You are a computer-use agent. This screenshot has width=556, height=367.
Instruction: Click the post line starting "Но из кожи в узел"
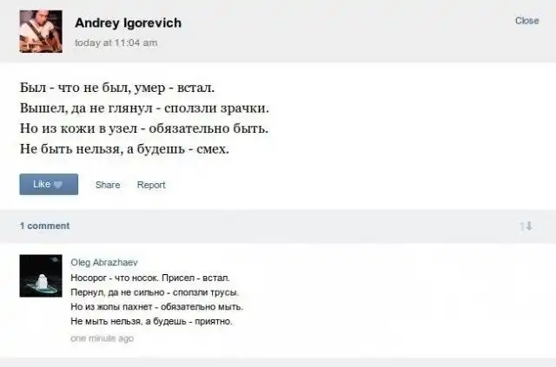point(143,128)
